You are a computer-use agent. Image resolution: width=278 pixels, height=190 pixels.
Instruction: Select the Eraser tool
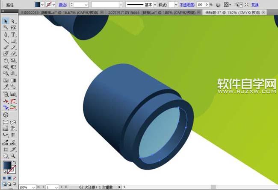click(13, 53)
